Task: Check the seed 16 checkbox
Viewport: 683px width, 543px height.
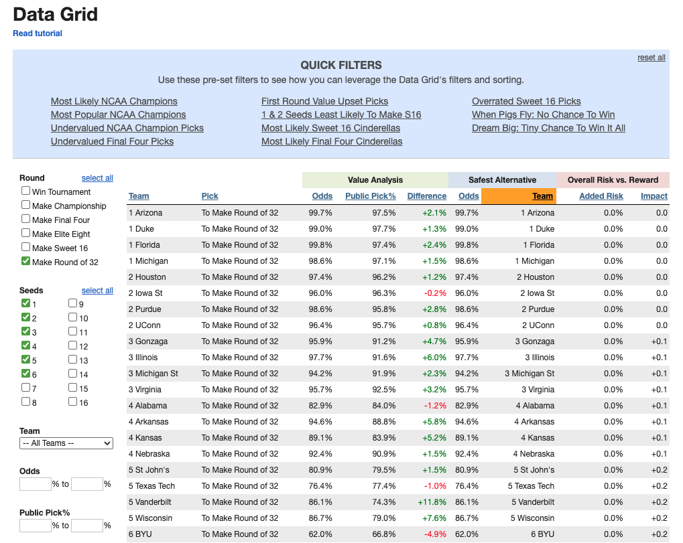Action: 73,402
